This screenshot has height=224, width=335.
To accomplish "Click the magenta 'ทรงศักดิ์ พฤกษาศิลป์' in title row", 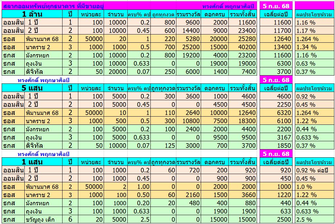I will [228, 6].
